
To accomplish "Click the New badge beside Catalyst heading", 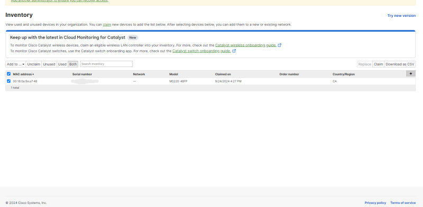I will (x=133, y=37).
